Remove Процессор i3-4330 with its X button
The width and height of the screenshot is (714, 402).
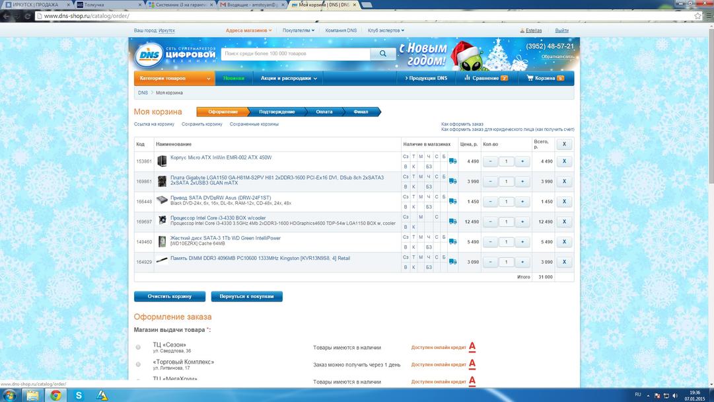pos(564,221)
